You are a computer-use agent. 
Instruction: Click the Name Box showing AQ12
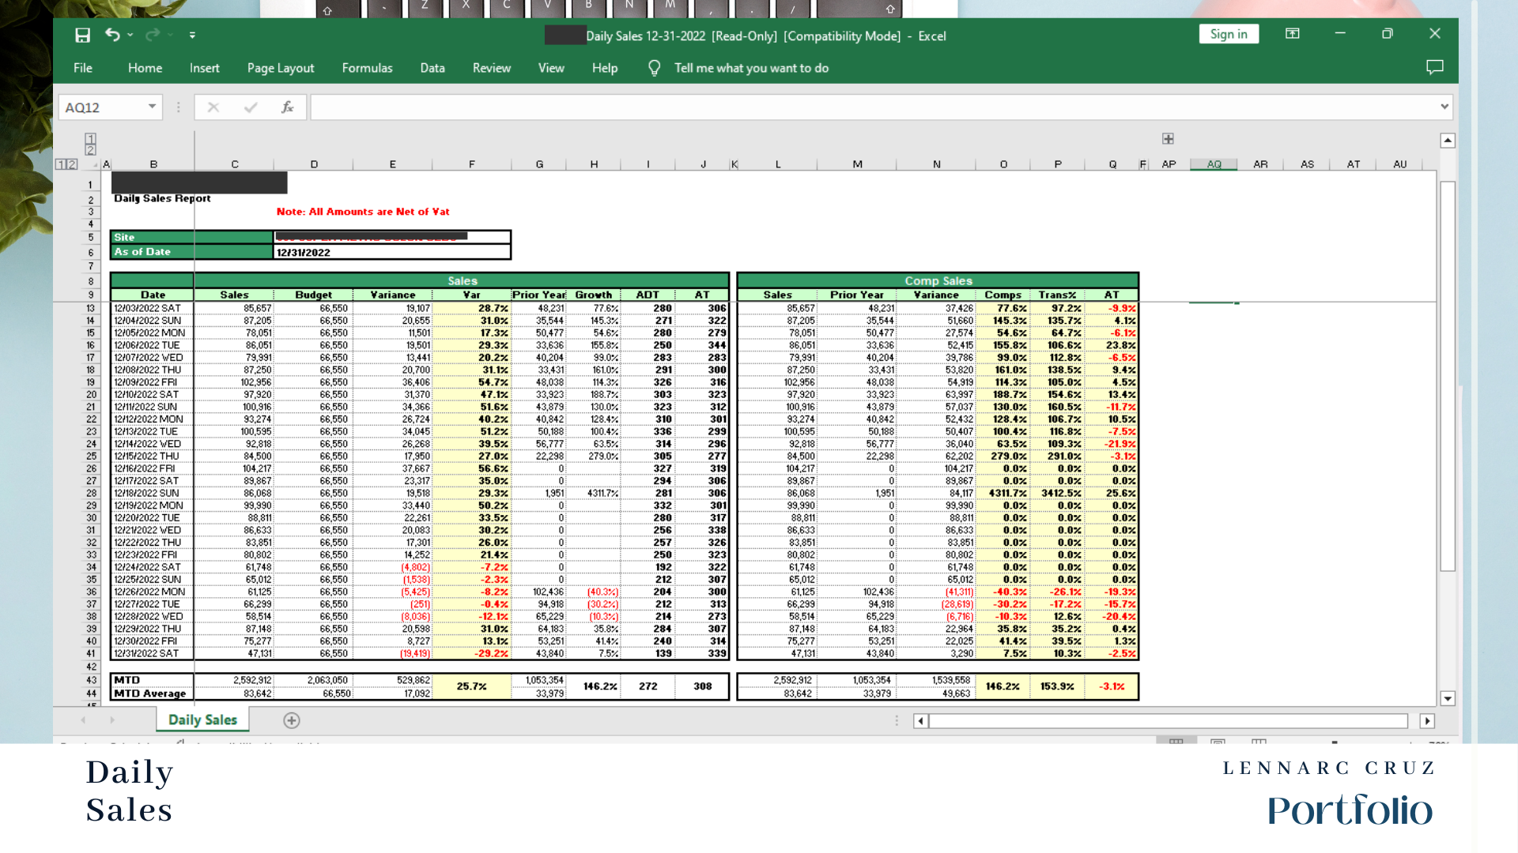point(101,107)
